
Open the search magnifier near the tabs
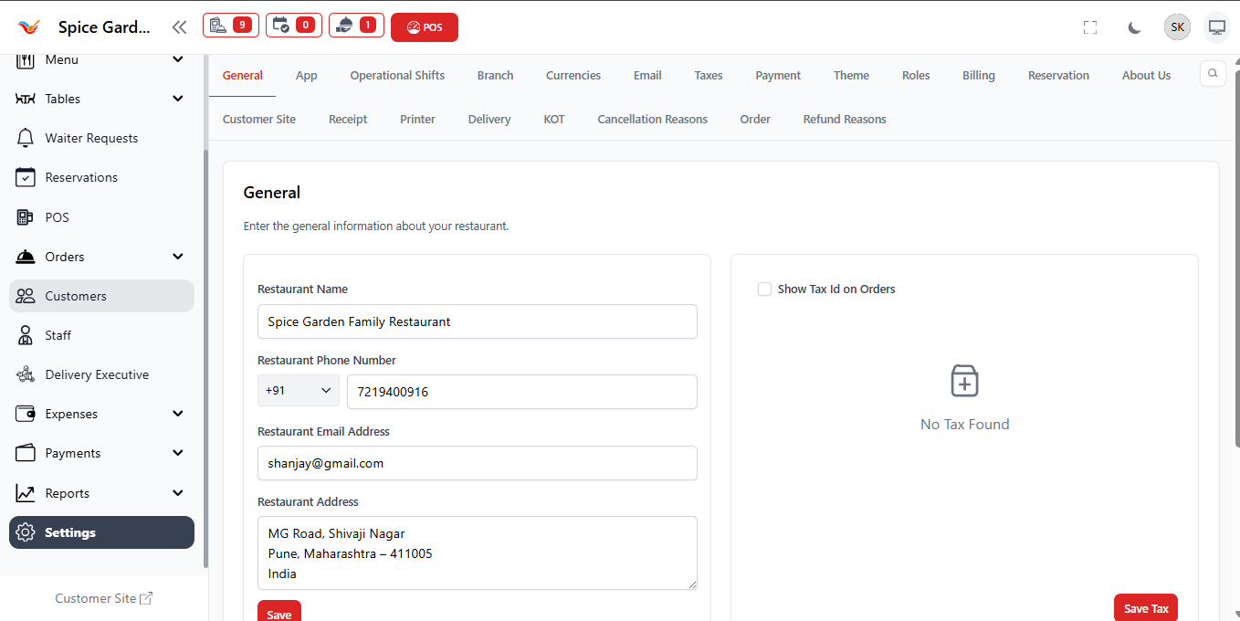click(1213, 73)
